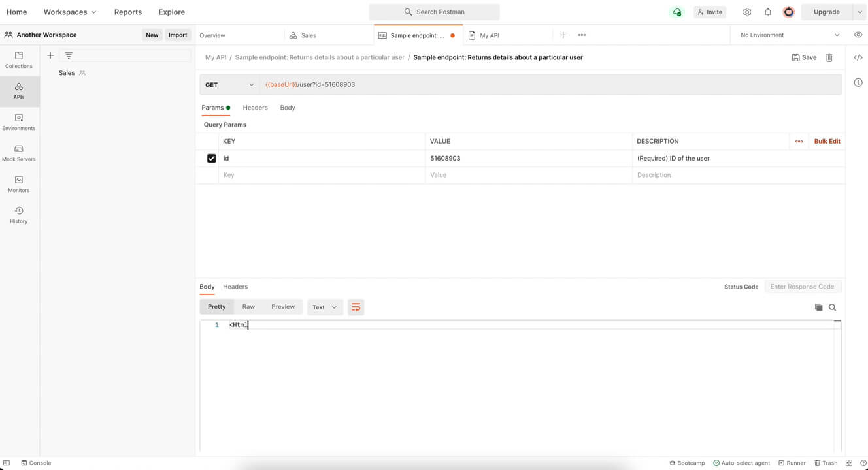
Task: Copy the response body
Action: [819, 307]
